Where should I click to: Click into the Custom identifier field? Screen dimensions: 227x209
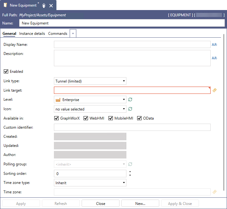coord(132,127)
